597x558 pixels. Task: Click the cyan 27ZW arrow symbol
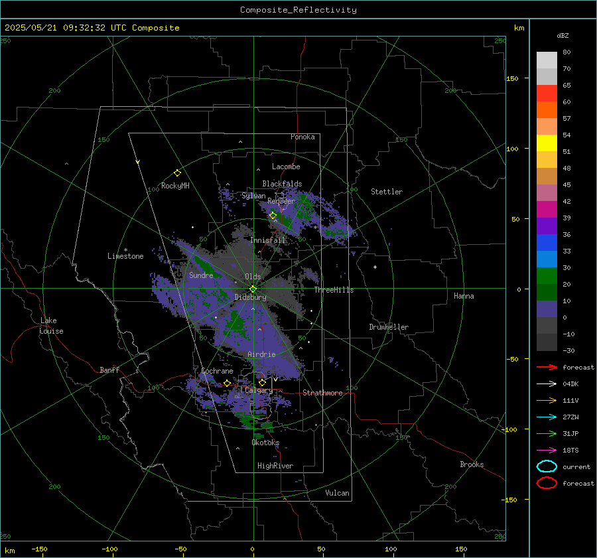(547, 417)
